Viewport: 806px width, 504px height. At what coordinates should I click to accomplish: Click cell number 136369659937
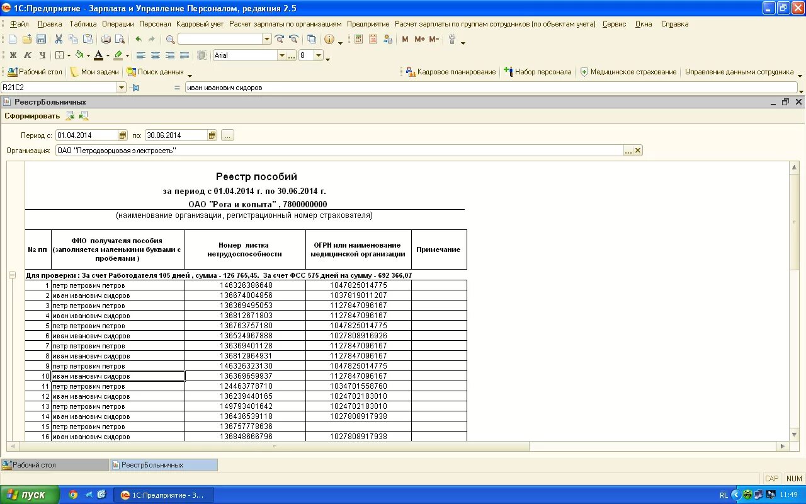pyautogui.click(x=246, y=376)
